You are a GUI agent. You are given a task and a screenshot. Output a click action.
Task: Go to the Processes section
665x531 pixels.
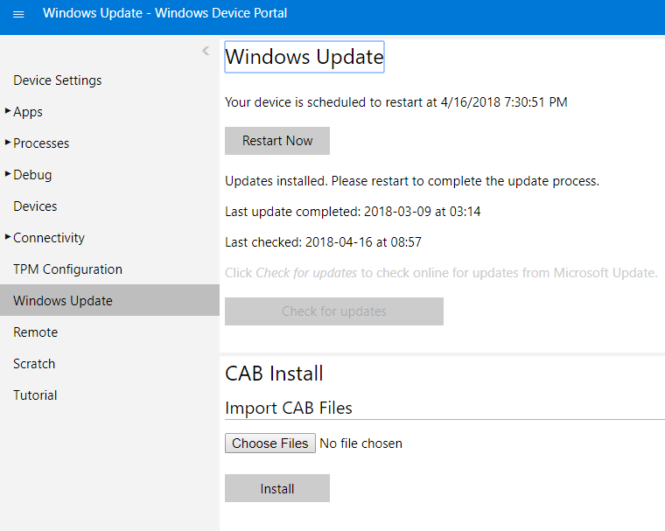41,143
